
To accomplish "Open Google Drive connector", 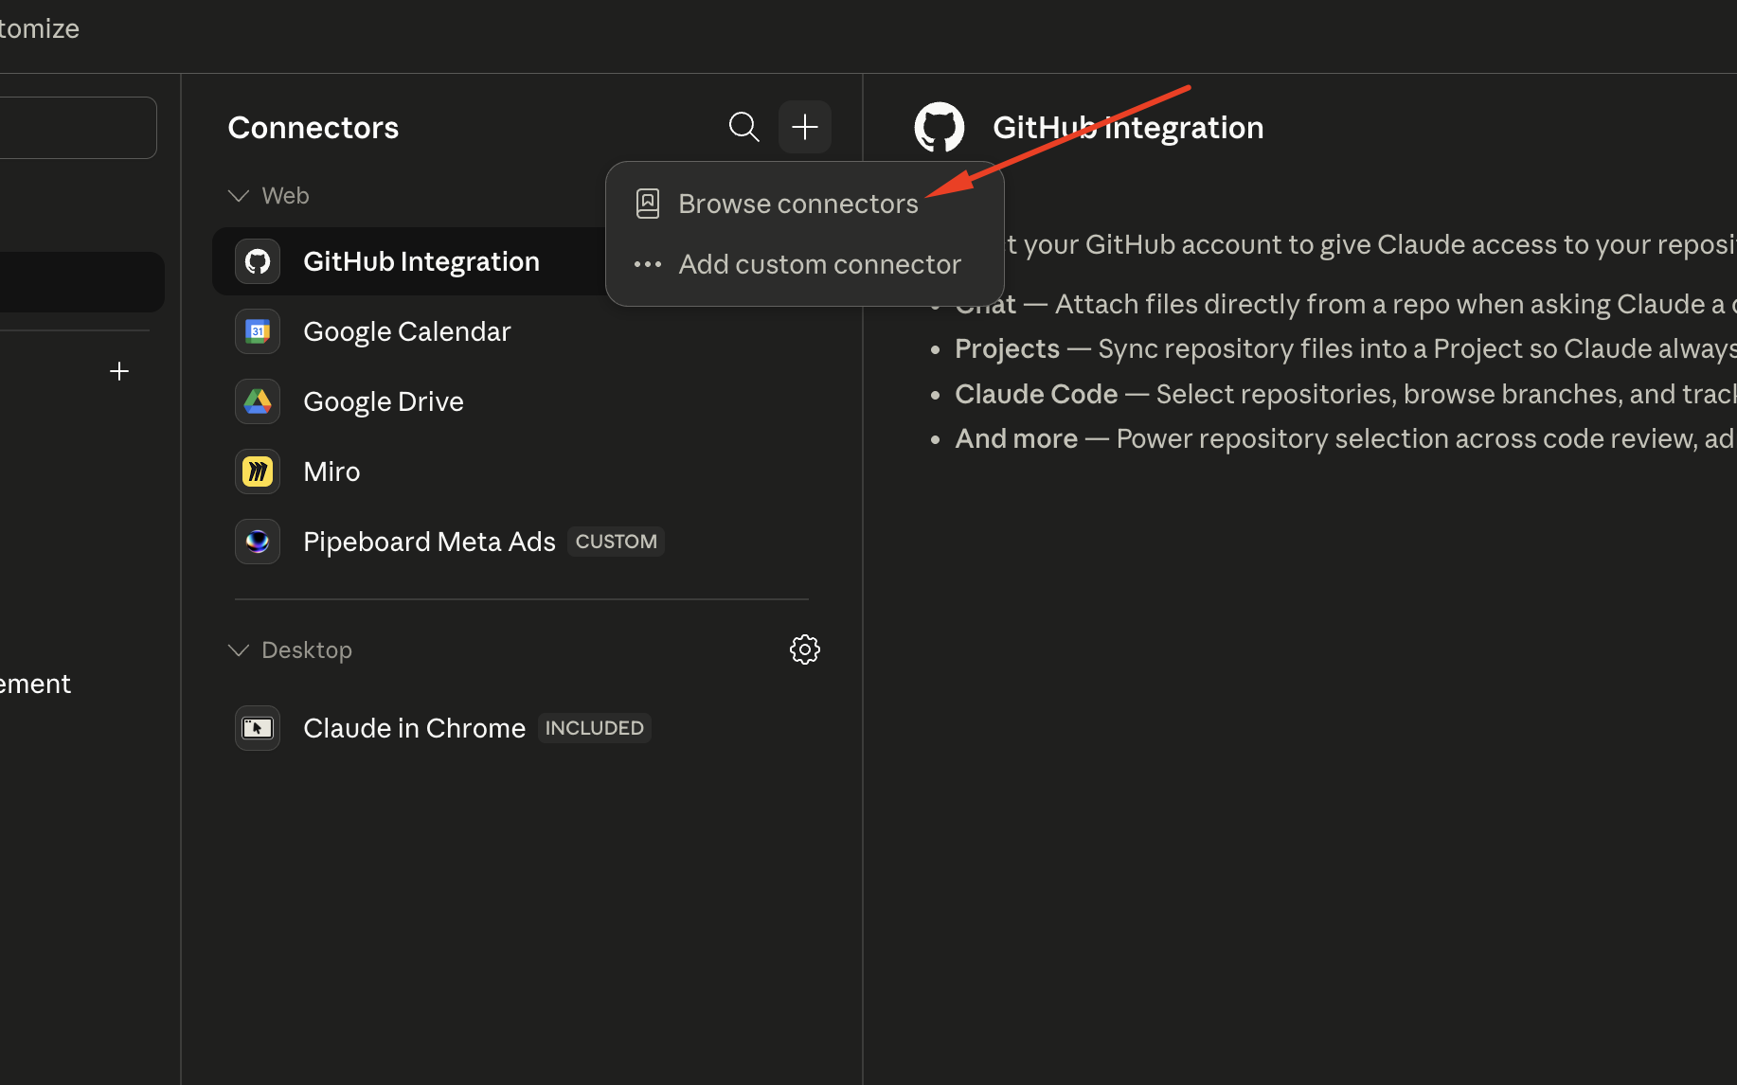I will 522,401.
